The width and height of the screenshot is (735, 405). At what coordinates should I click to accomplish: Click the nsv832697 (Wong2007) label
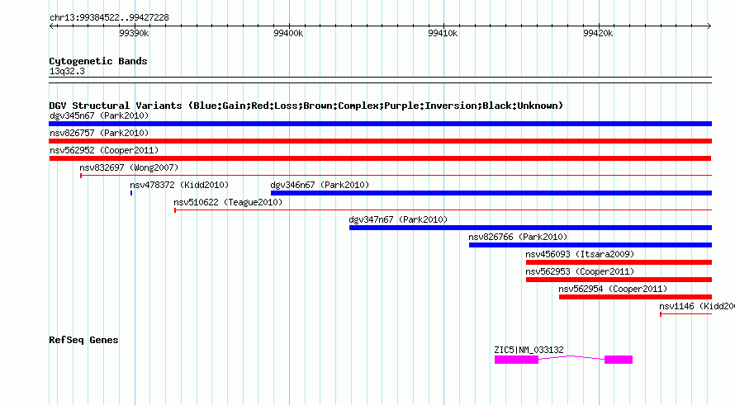pos(129,167)
